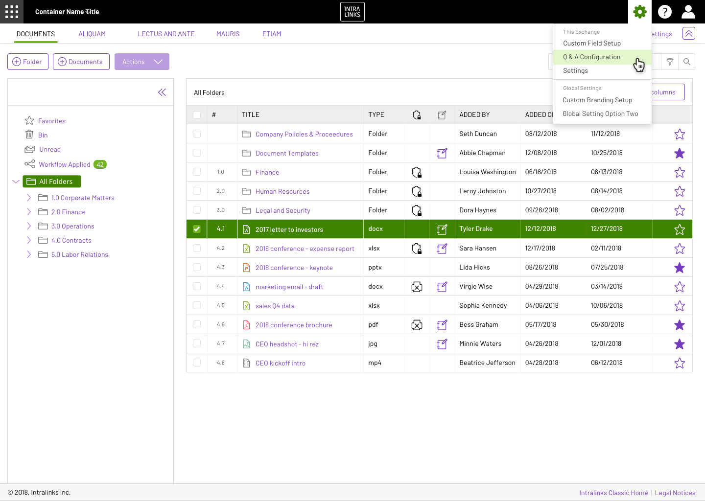
Task: Open the user profile icon
Action: (x=688, y=12)
